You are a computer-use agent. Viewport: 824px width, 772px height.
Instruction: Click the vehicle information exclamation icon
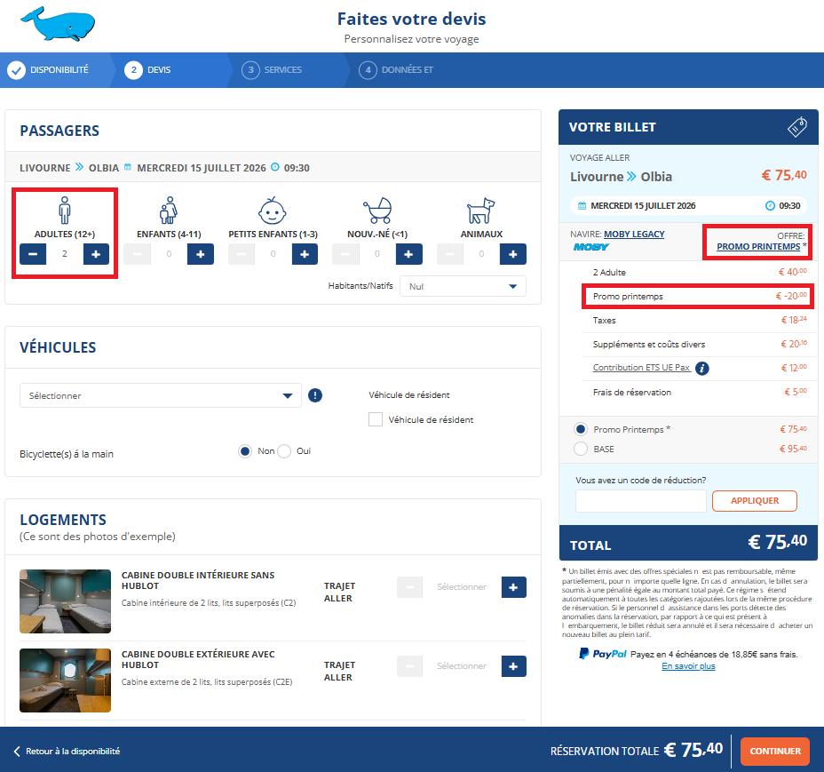coord(315,396)
